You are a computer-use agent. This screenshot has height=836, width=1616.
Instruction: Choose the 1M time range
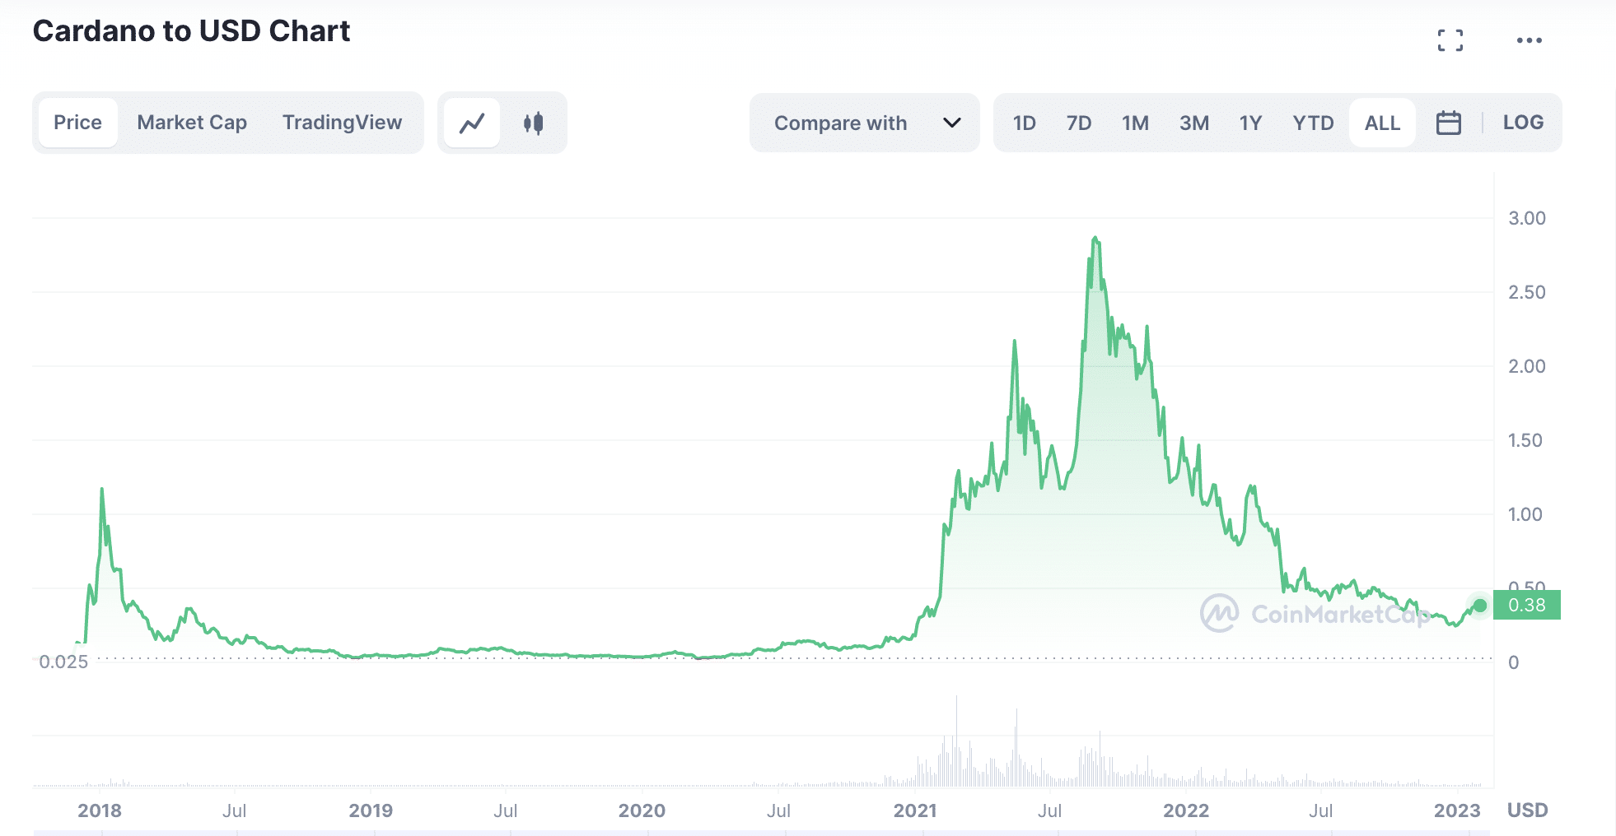click(1134, 123)
